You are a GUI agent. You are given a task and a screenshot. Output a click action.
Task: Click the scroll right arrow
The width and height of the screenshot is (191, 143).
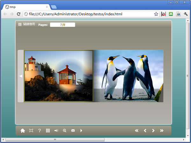[184, 140]
